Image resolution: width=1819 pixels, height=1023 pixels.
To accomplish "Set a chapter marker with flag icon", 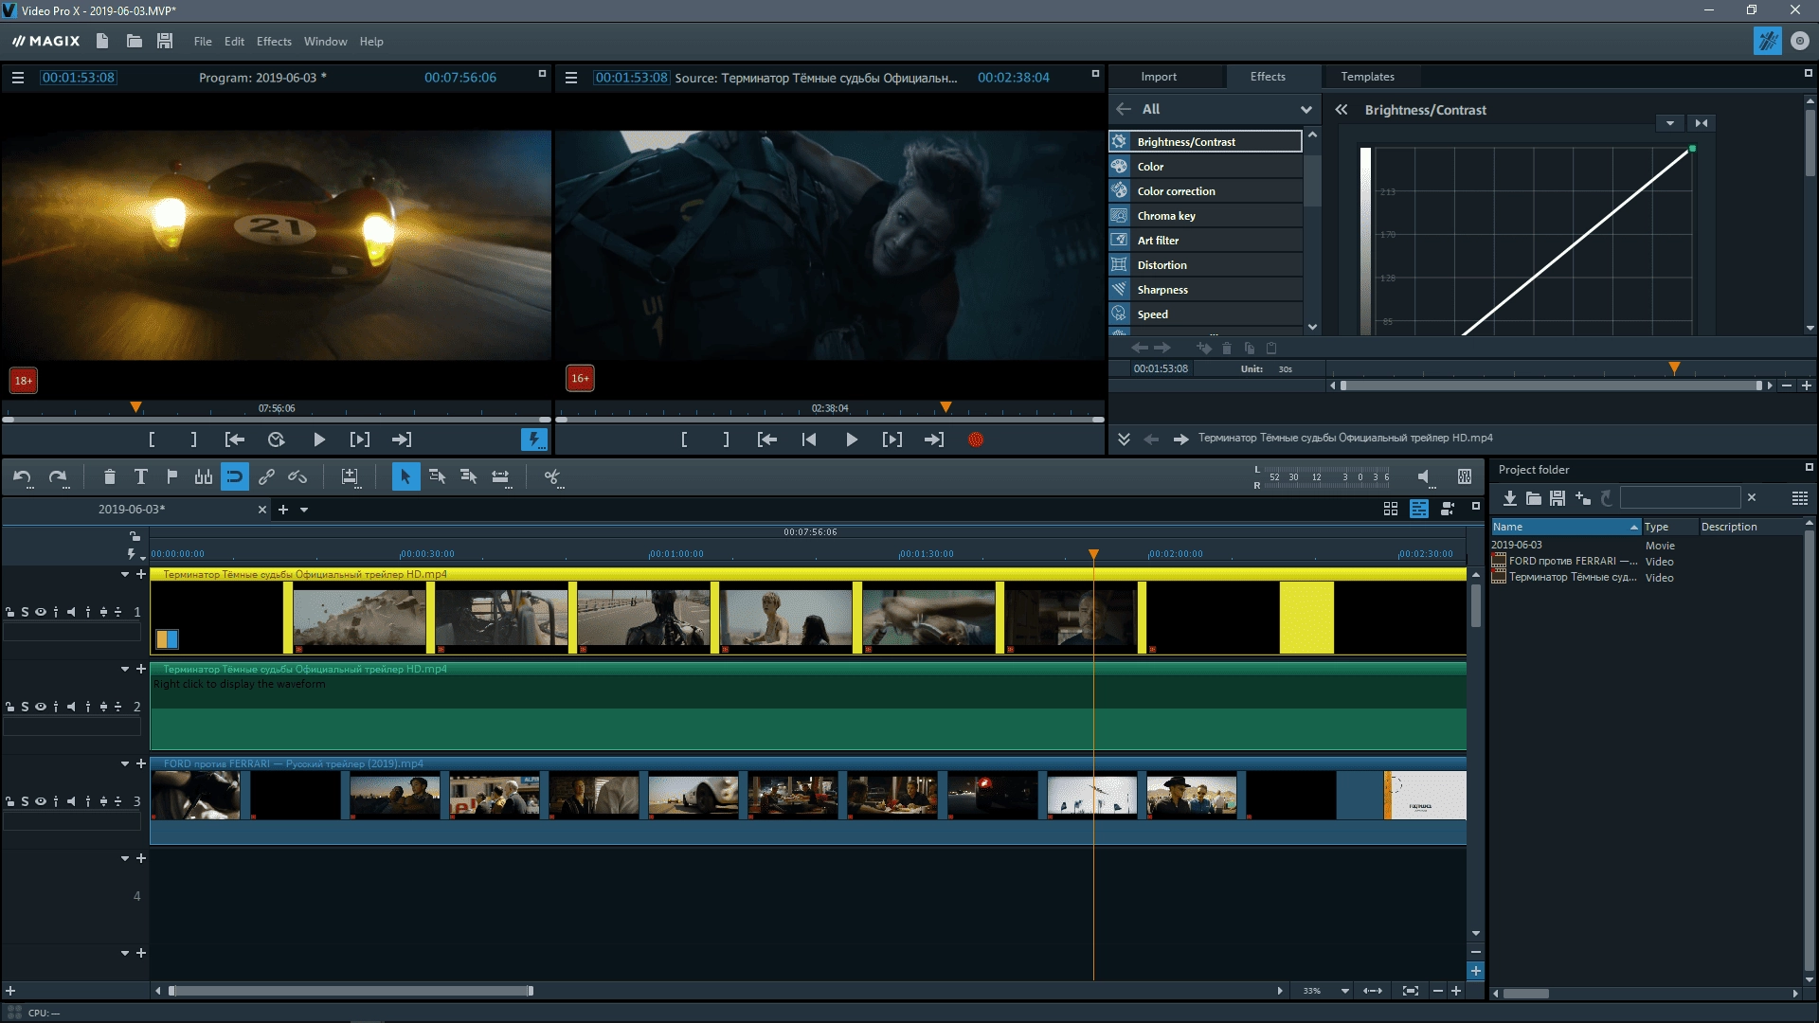I will pos(171,476).
